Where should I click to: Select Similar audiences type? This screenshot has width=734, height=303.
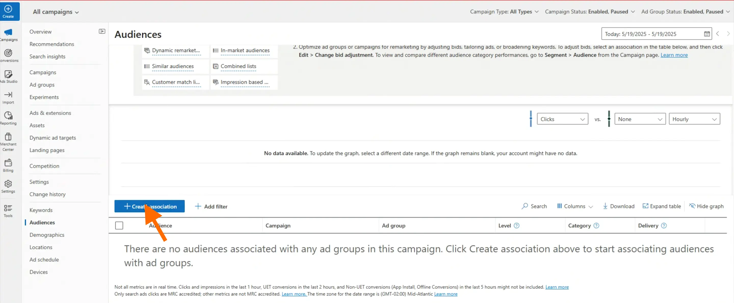point(176,66)
